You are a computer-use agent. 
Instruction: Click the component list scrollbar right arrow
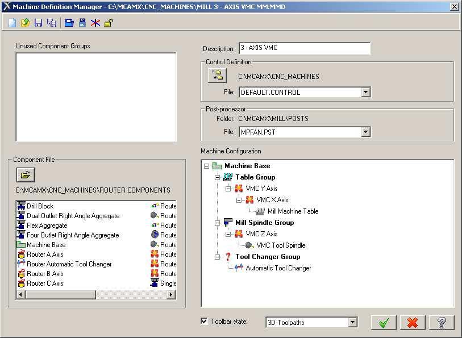(x=171, y=294)
